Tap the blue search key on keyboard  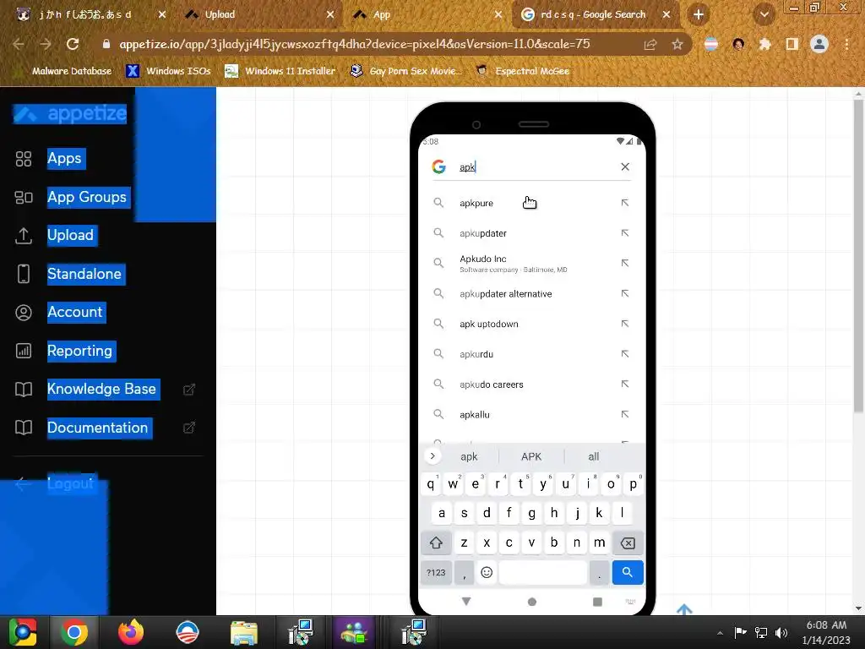click(628, 573)
